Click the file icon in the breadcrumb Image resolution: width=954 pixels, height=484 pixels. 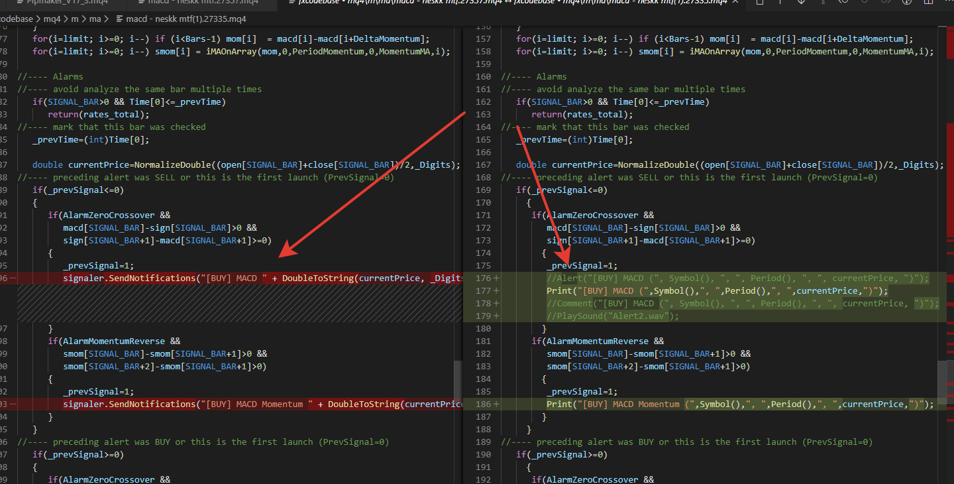[x=119, y=19]
